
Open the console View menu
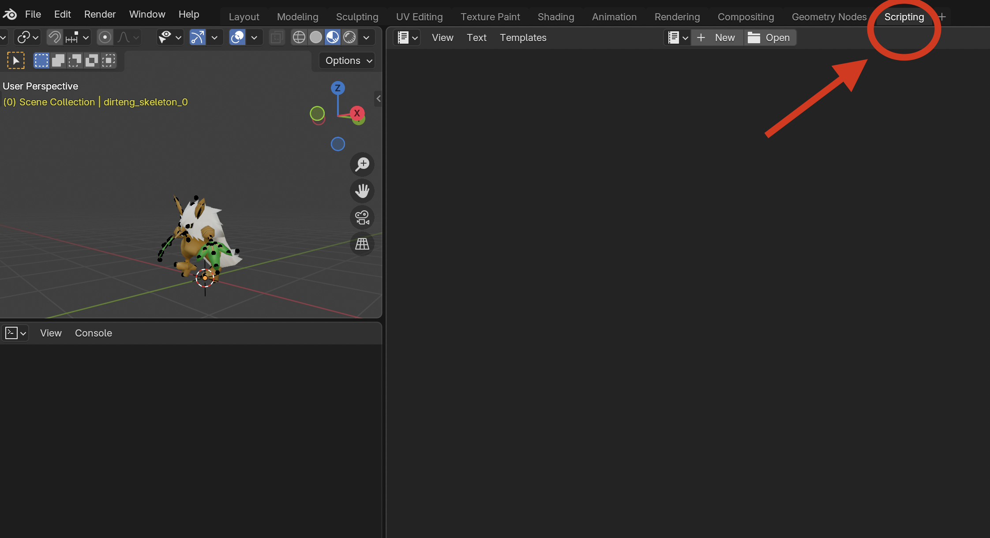tap(51, 333)
